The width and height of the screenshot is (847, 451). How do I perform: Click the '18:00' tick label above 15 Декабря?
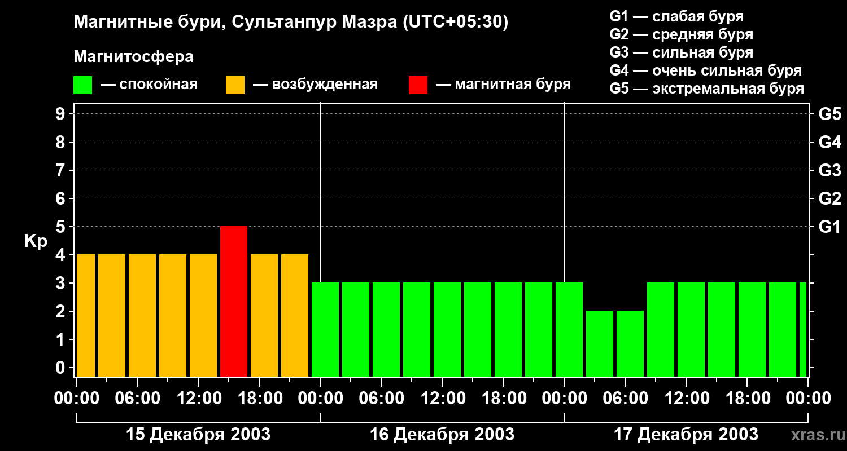tap(259, 399)
